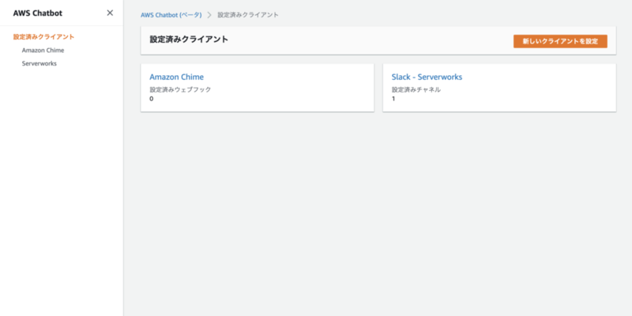The image size is (632, 316).
Task: Open the Slack - Serverworks client link
Action: click(x=427, y=77)
